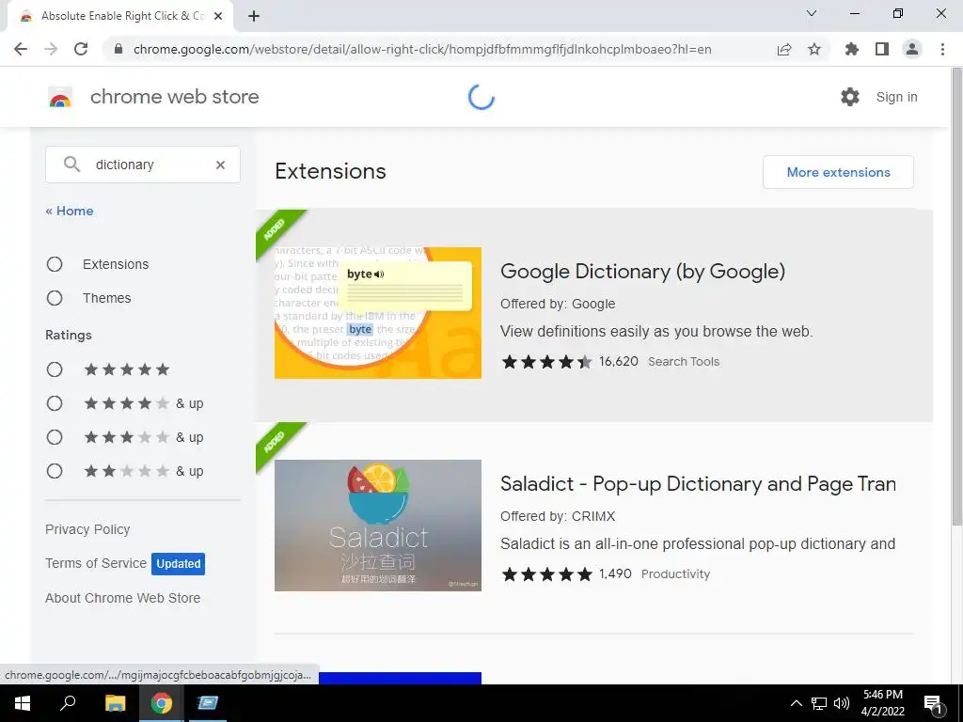Image resolution: width=963 pixels, height=722 pixels.
Task: Click into the dictionary search field
Action: pos(143,165)
